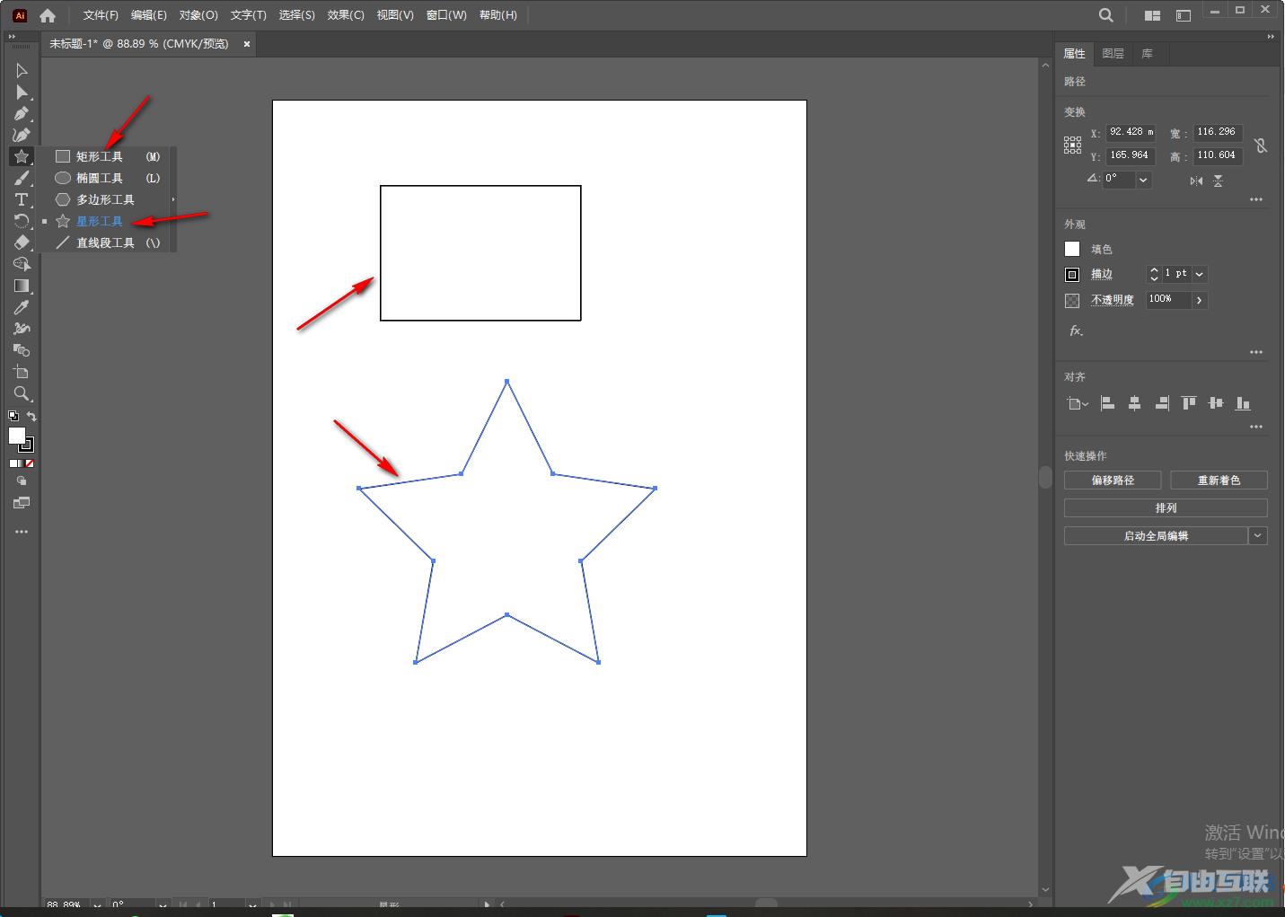
Task: Open the 对象(O) menu
Action: tap(198, 15)
